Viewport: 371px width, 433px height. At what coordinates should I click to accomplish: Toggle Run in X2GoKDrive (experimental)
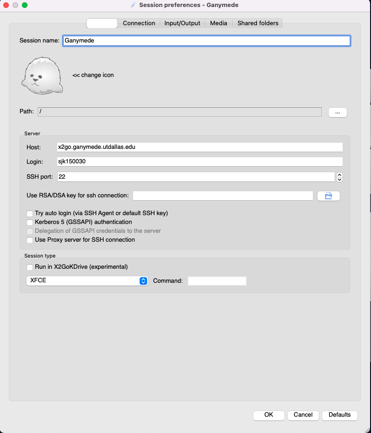coord(30,267)
